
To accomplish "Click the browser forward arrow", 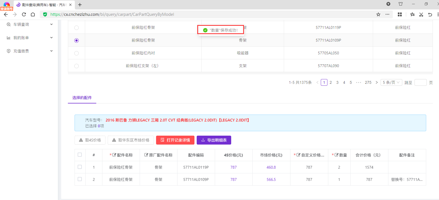I will (x=15, y=14).
